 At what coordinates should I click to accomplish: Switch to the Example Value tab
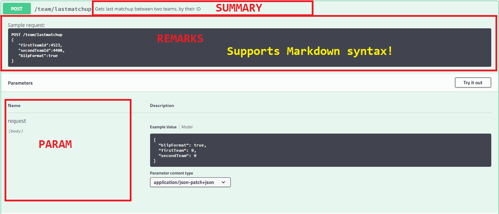(163, 127)
